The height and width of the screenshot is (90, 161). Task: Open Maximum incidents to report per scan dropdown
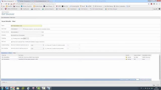pyautogui.click(x=37, y=45)
